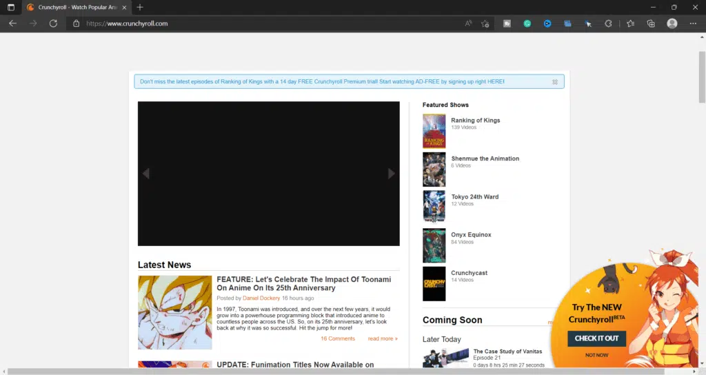Click the blue play-circle extension icon
This screenshot has width=706, height=375.
point(547,23)
